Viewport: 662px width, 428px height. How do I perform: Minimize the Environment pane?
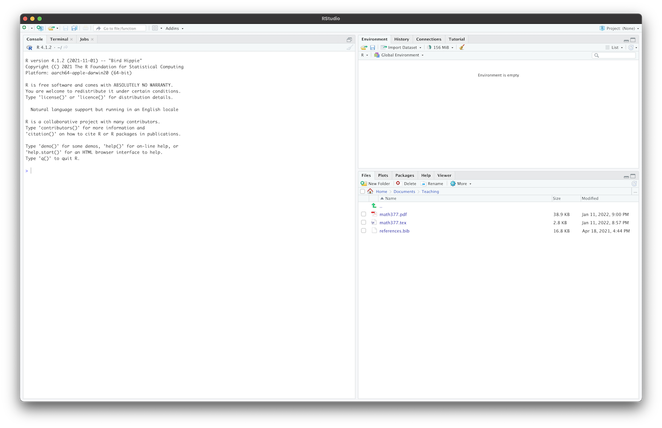coord(626,40)
